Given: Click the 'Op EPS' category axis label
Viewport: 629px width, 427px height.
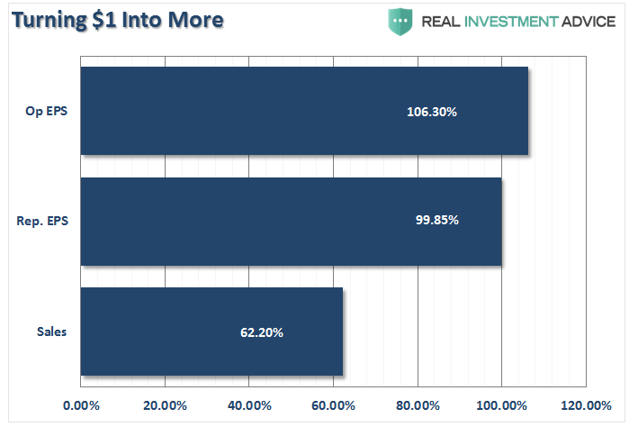Looking at the screenshot, I should [49, 113].
